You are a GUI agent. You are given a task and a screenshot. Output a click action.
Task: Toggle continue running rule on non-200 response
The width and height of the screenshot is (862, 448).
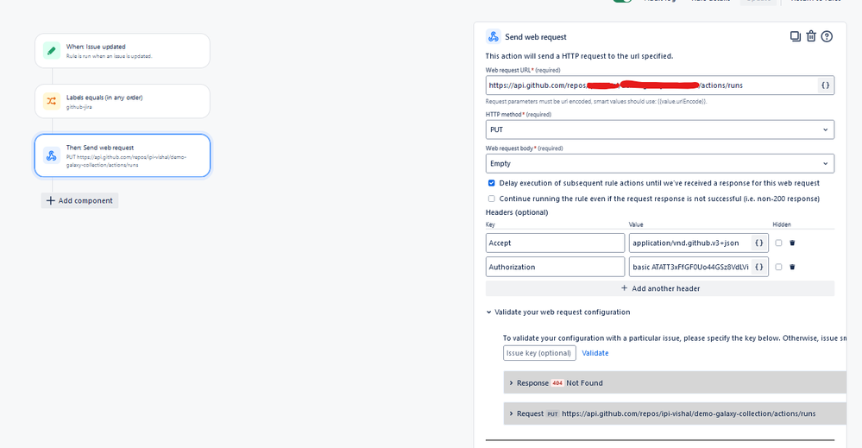(492, 199)
